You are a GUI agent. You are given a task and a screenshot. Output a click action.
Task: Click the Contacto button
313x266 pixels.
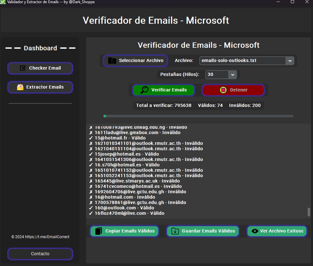tap(40, 254)
